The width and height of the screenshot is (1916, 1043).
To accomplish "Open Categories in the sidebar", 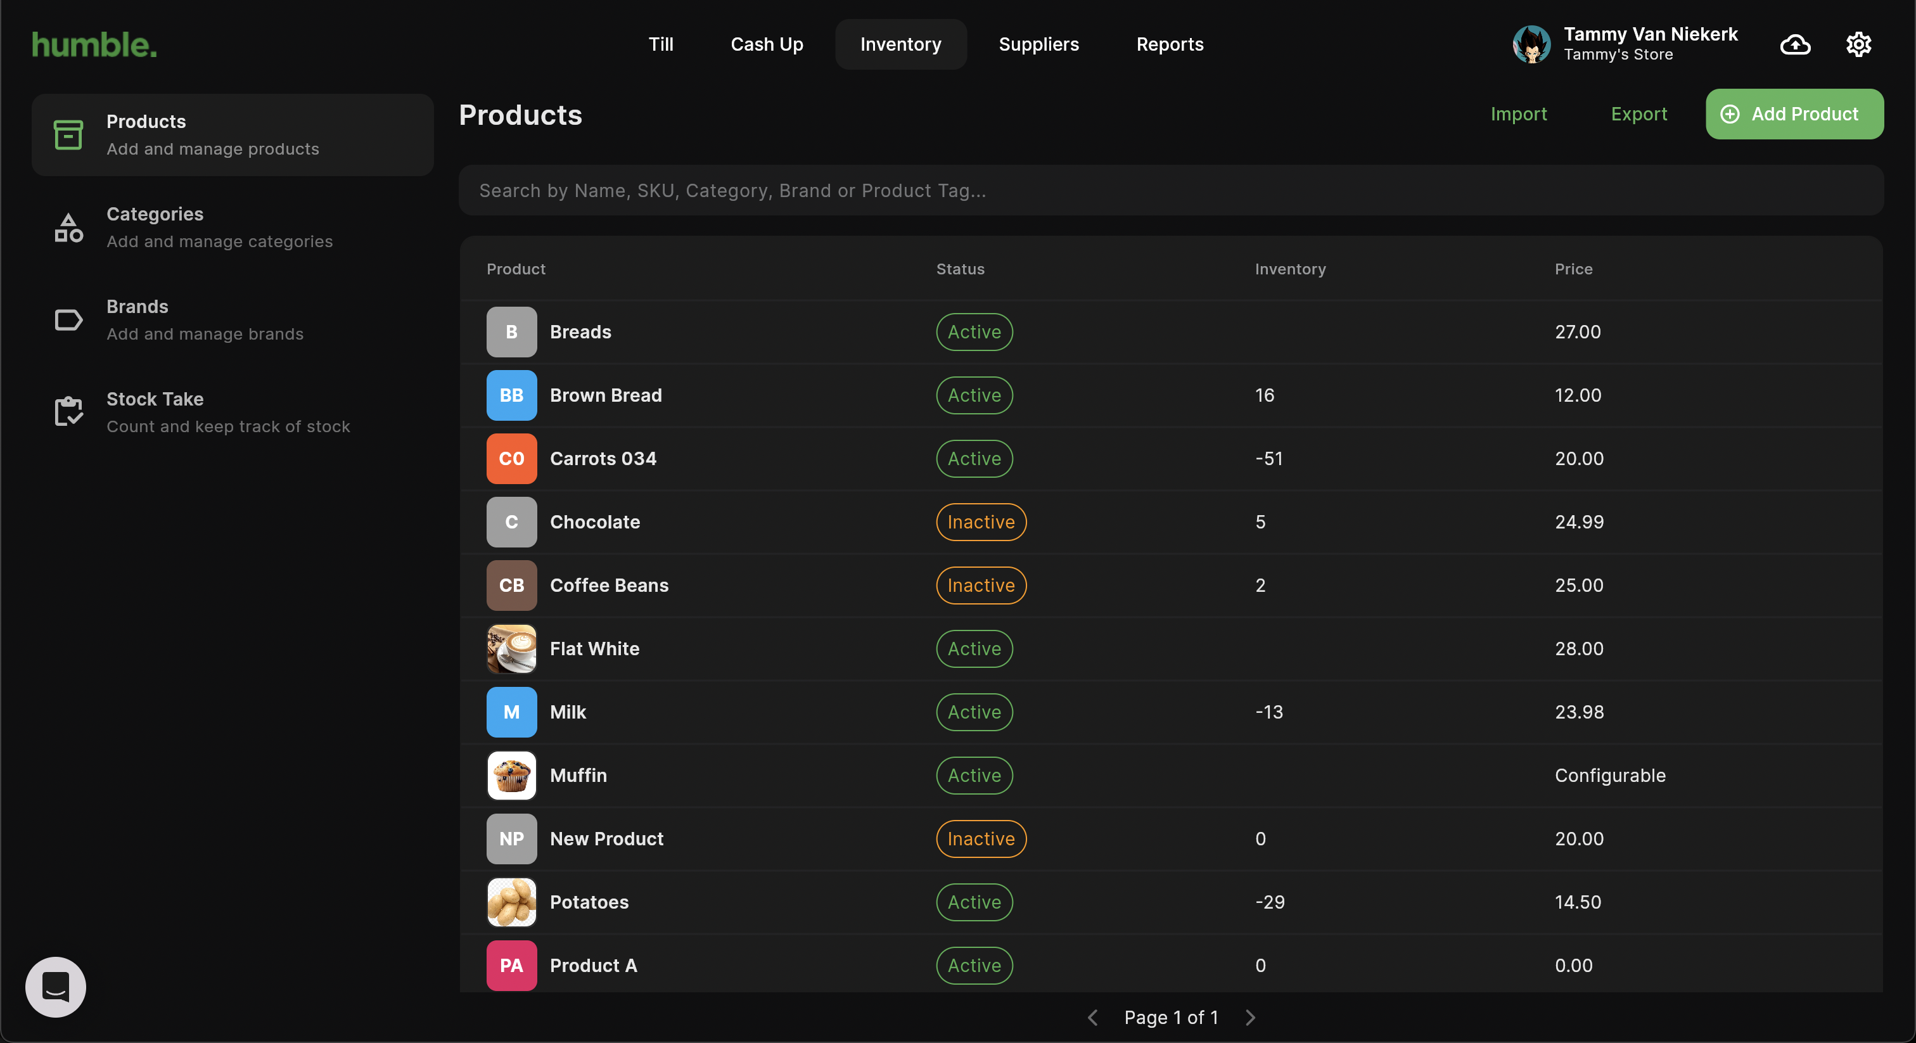I will (232, 227).
